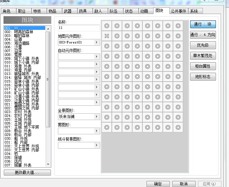Viewport: 229px width, 187px height.
Task: Select the 柜台属性 button
Action: coord(203,66)
